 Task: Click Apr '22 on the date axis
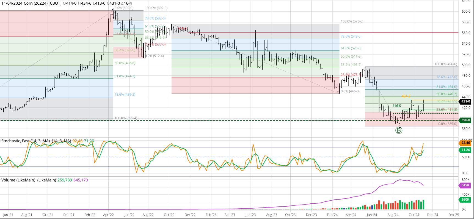(108, 215)
